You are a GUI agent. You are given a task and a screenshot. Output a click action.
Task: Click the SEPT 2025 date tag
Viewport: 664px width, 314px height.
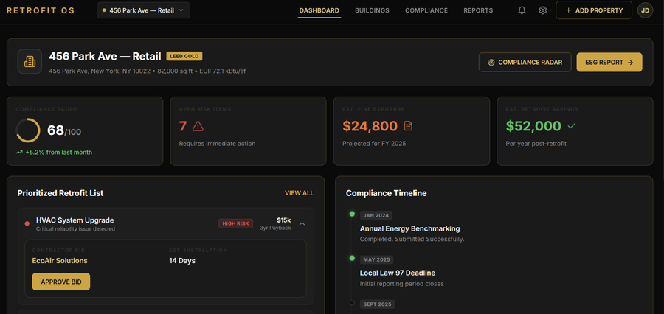click(x=377, y=304)
